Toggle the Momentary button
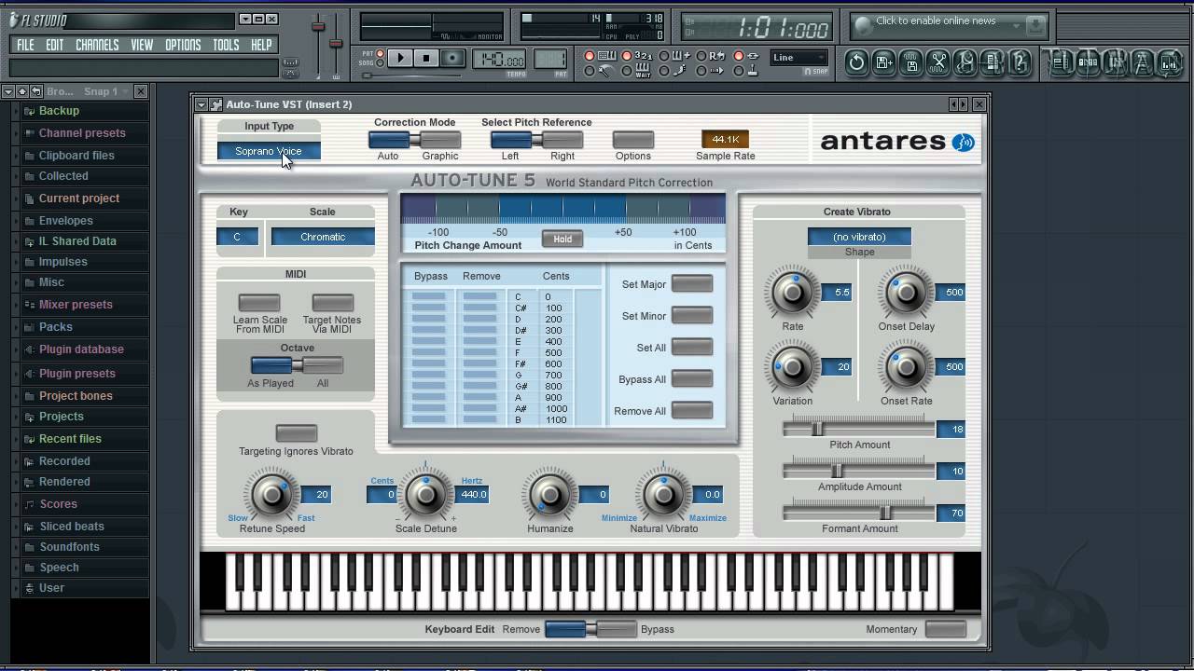1194x671 pixels. click(946, 629)
